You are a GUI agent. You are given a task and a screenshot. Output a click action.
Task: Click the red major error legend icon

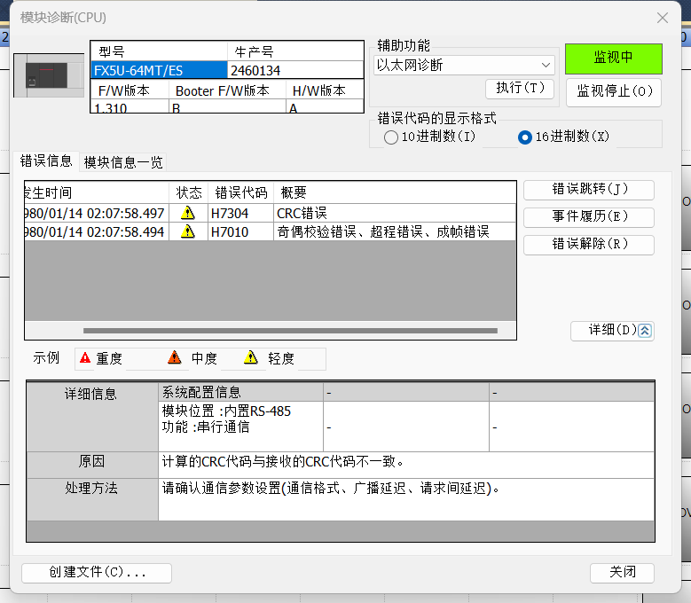85,358
